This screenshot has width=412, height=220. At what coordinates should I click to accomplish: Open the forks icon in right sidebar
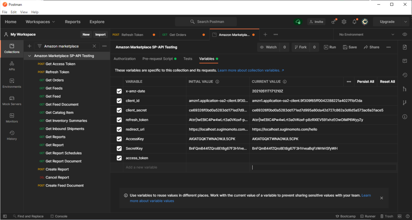(x=405, y=103)
